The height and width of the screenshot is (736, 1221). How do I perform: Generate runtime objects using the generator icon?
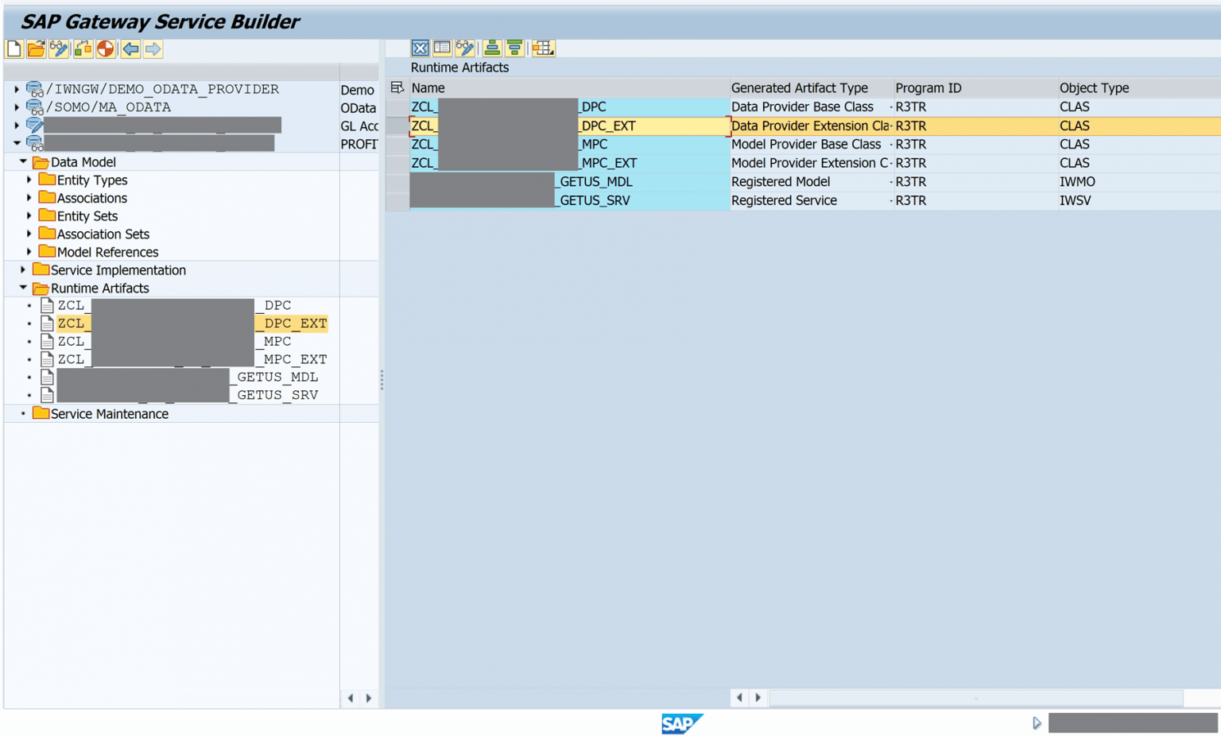tap(82, 48)
